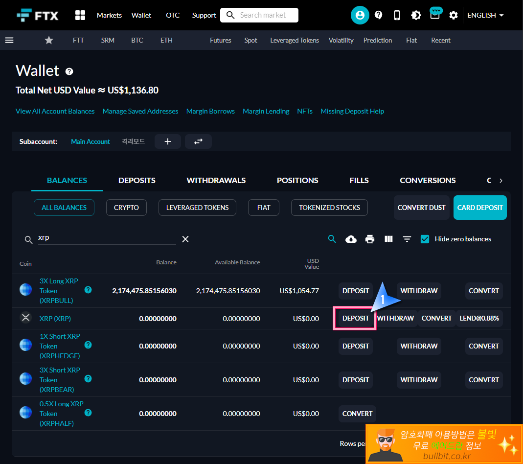This screenshot has width=523, height=464.
Task: Open the mobile app phone icon
Action: pos(397,15)
